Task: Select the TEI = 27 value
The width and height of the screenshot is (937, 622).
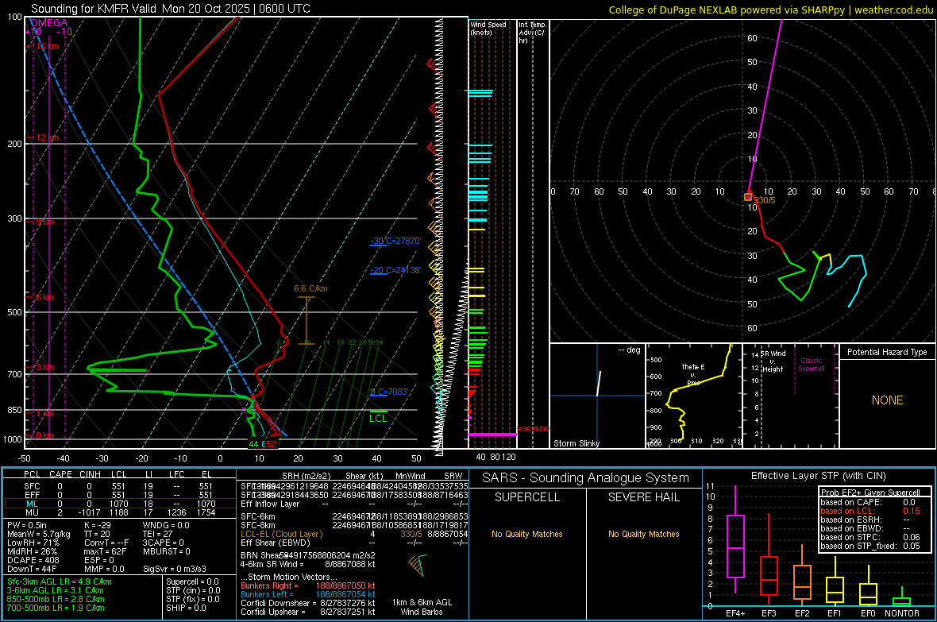Action: (158, 534)
